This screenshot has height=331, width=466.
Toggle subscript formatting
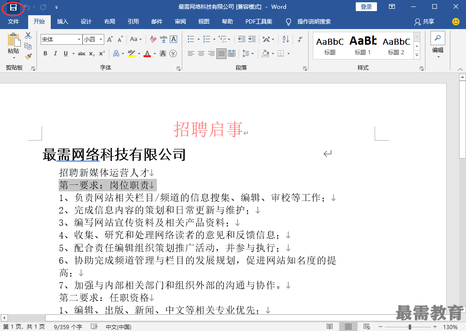(92, 53)
